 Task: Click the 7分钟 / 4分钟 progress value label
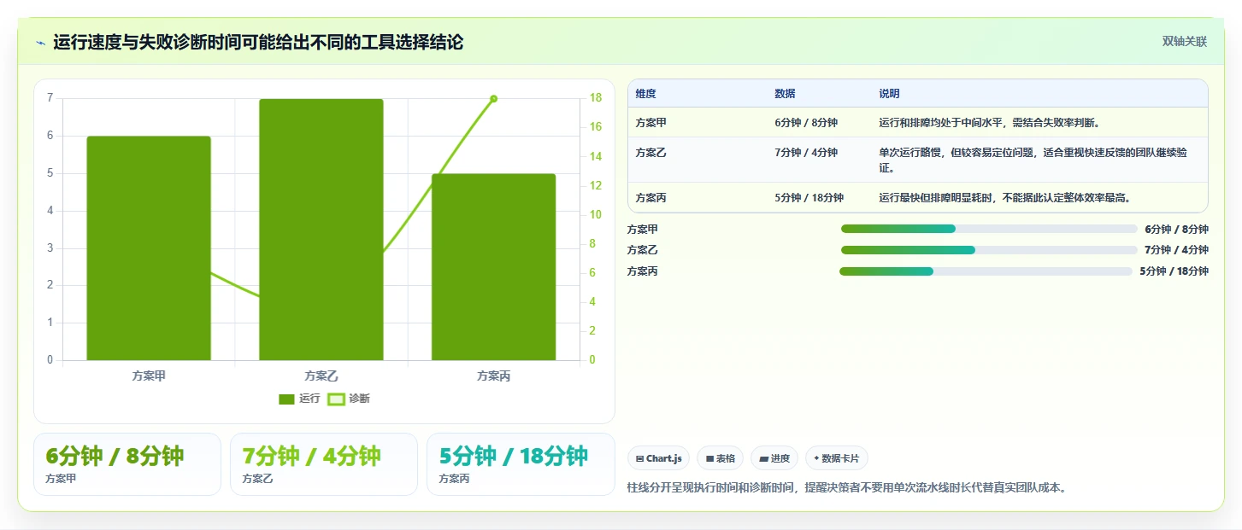coord(1176,250)
